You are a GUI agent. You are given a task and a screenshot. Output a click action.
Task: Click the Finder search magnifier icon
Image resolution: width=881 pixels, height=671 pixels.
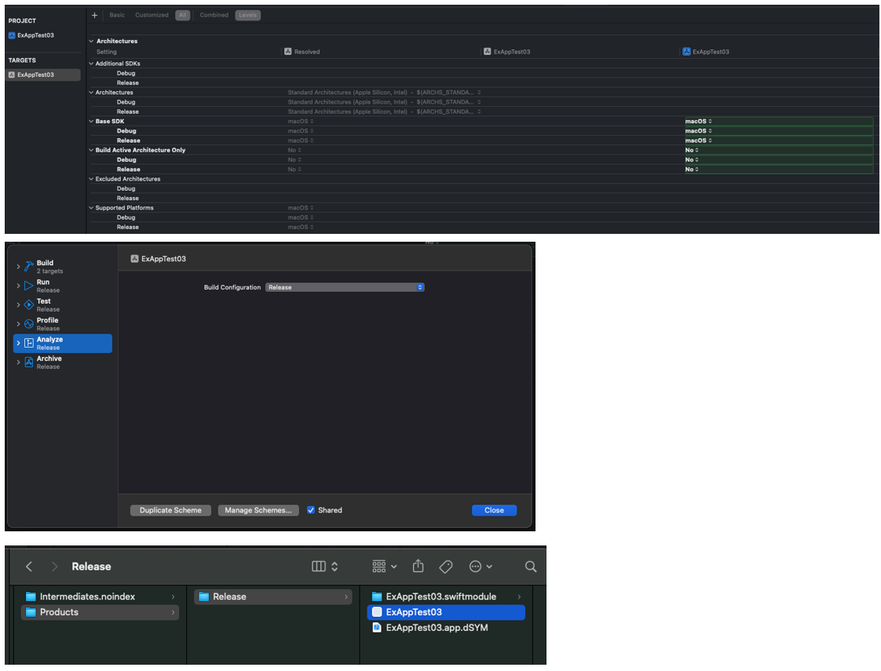531,567
